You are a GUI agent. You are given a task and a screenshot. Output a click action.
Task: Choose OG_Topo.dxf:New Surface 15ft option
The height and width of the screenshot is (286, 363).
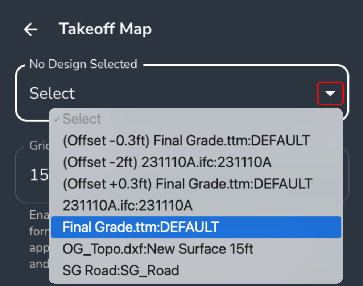point(158,249)
